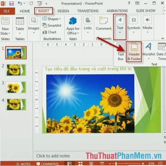This screenshot has width=166, height=166.
Task: Expand the Media dropdown arrow
Action: tap(147, 32)
